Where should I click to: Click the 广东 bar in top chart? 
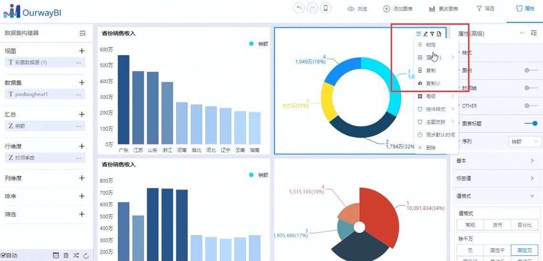tap(124, 100)
